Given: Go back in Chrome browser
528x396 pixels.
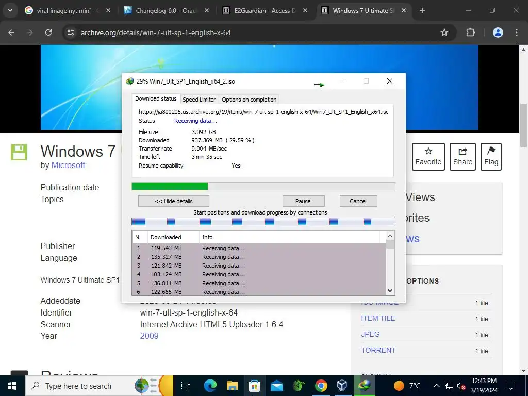Looking at the screenshot, I should pyautogui.click(x=11, y=32).
